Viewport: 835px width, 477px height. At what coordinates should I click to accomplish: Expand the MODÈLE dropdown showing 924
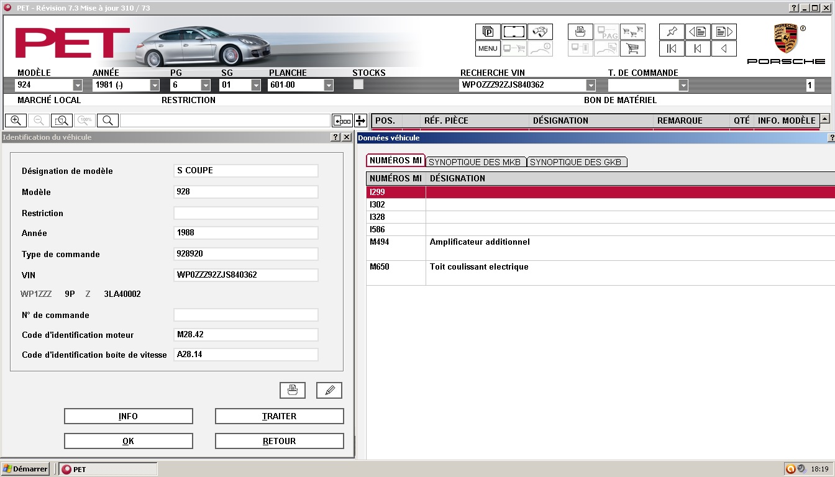click(x=78, y=85)
